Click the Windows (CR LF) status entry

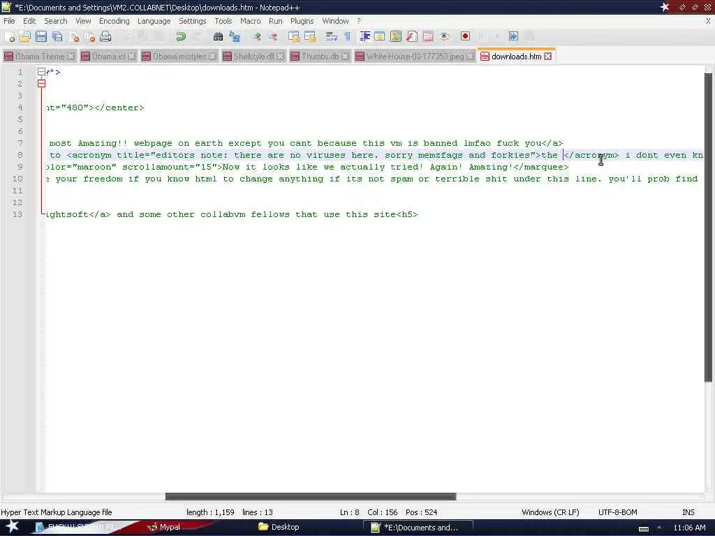coord(550,512)
